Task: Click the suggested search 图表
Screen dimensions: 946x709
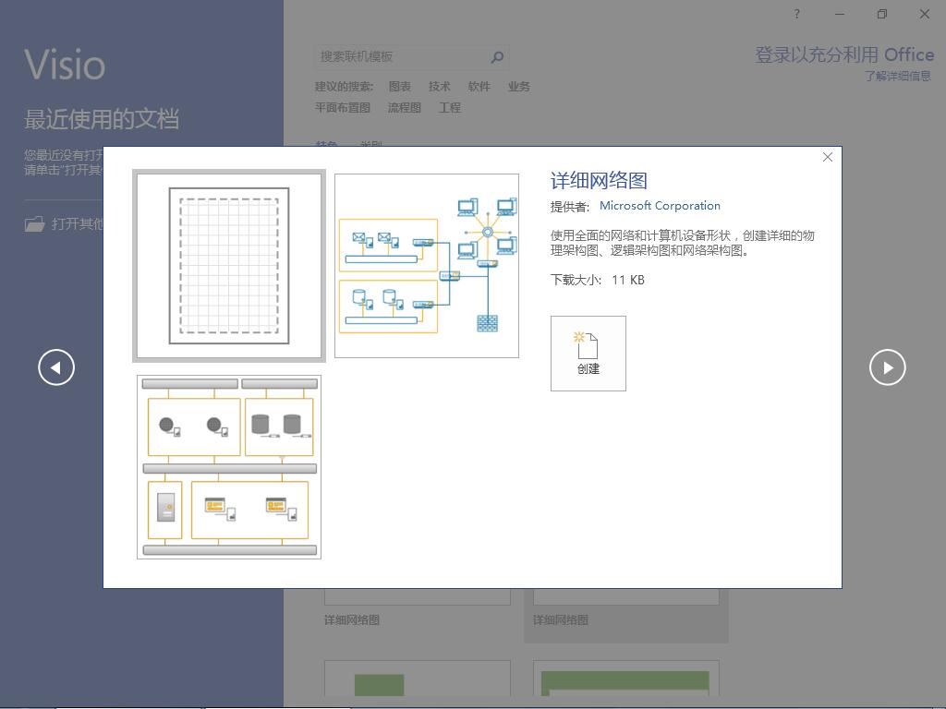Action: [x=399, y=86]
